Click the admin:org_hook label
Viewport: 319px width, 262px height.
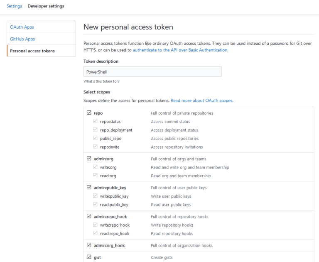point(109,245)
